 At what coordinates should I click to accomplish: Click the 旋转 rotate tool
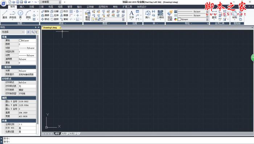[x=54, y=19]
